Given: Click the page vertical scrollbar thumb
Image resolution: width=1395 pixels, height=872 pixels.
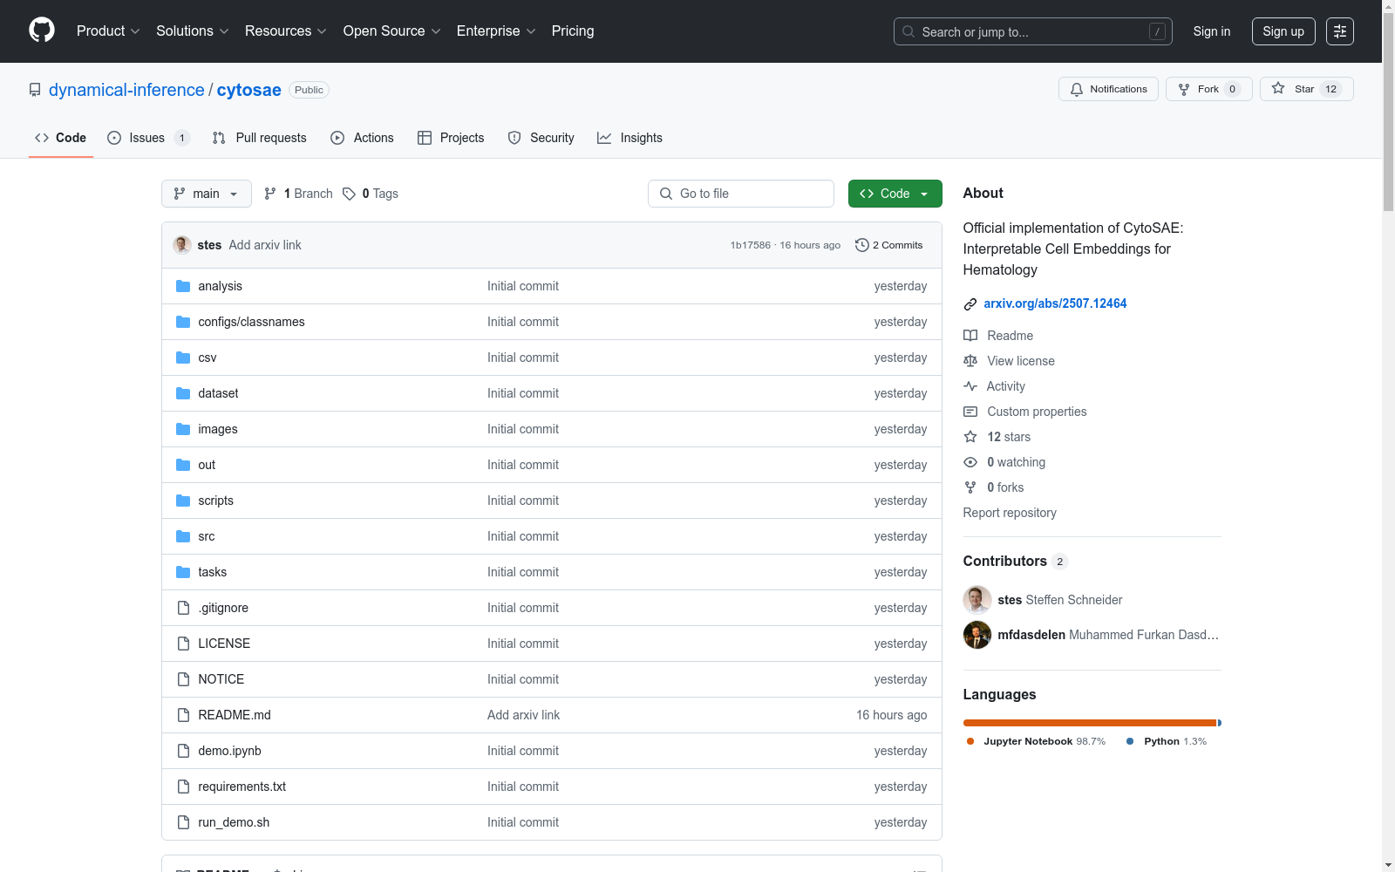Looking at the screenshot, I should [x=1388, y=111].
